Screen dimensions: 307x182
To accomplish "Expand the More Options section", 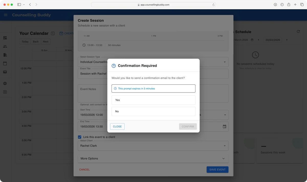I will pyautogui.click(x=153, y=158).
